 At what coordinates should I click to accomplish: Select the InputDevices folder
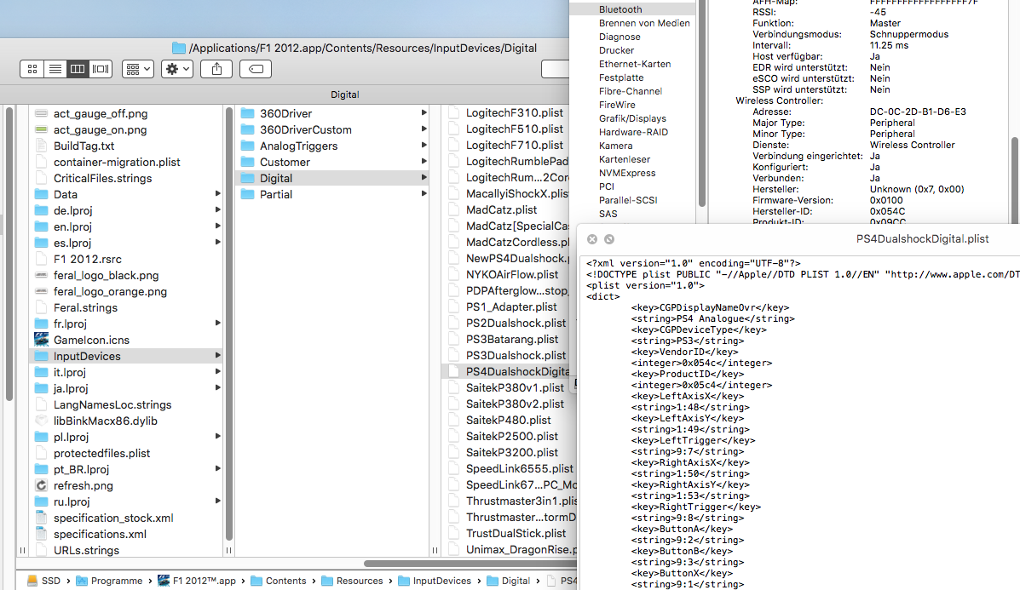[x=125, y=356]
